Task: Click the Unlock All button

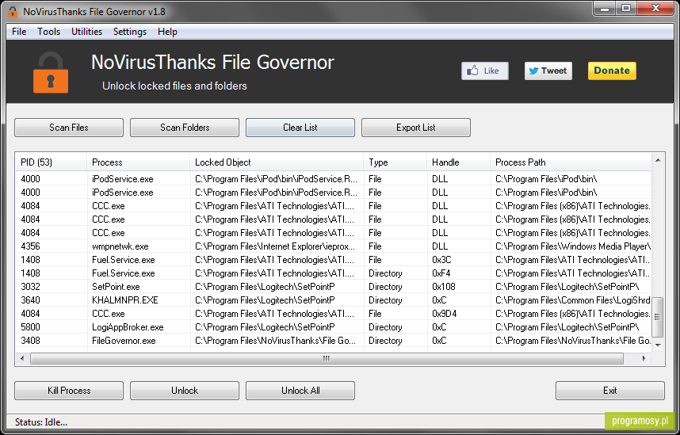Action: coord(300,391)
